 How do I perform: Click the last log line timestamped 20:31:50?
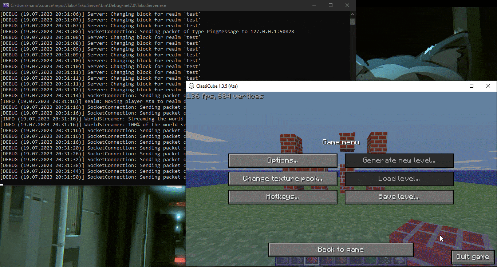(x=93, y=177)
